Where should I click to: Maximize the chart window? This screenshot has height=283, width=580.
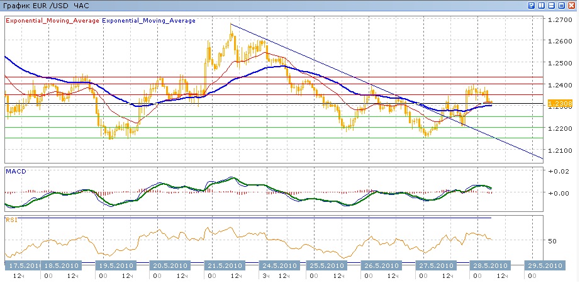tap(562, 5)
